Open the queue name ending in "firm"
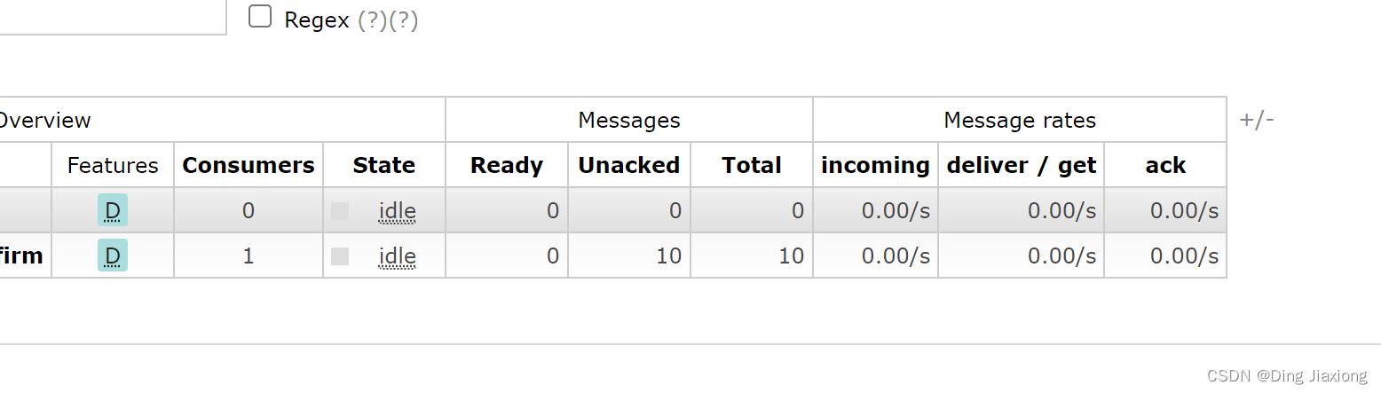Image resolution: width=1381 pixels, height=393 pixels. pos(21,256)
